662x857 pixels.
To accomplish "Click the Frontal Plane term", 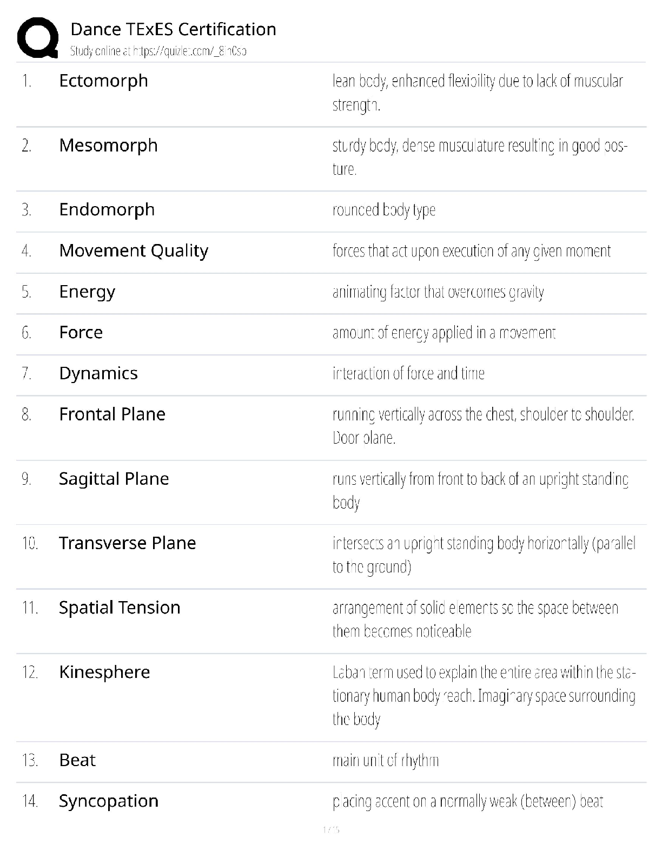I will tap(112, 414).
